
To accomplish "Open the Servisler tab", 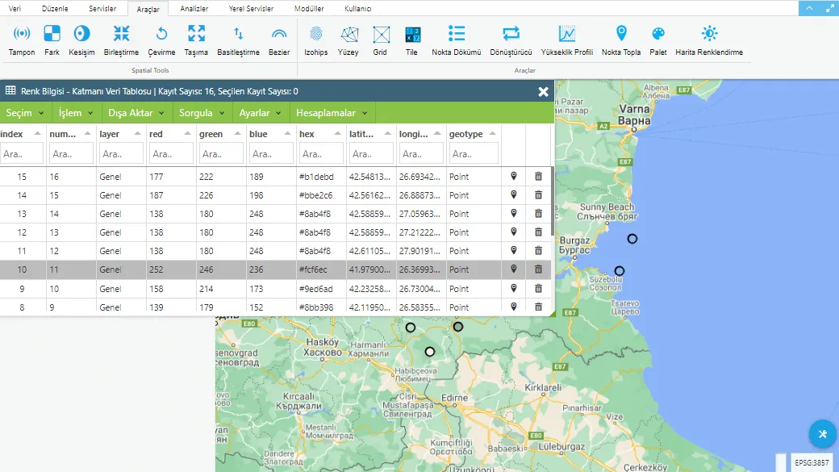I will point(102,9).
